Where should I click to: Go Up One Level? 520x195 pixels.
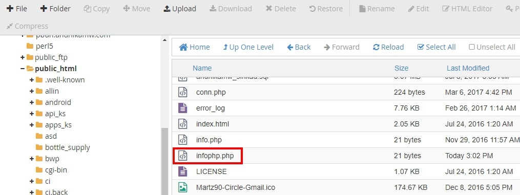click(x=248, y=48)
